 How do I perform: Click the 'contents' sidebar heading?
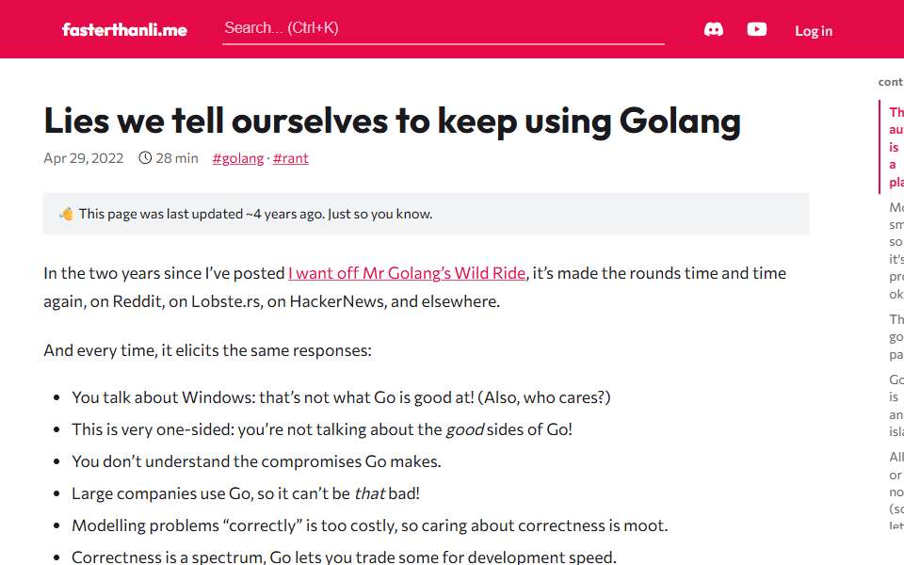point(891,82)
